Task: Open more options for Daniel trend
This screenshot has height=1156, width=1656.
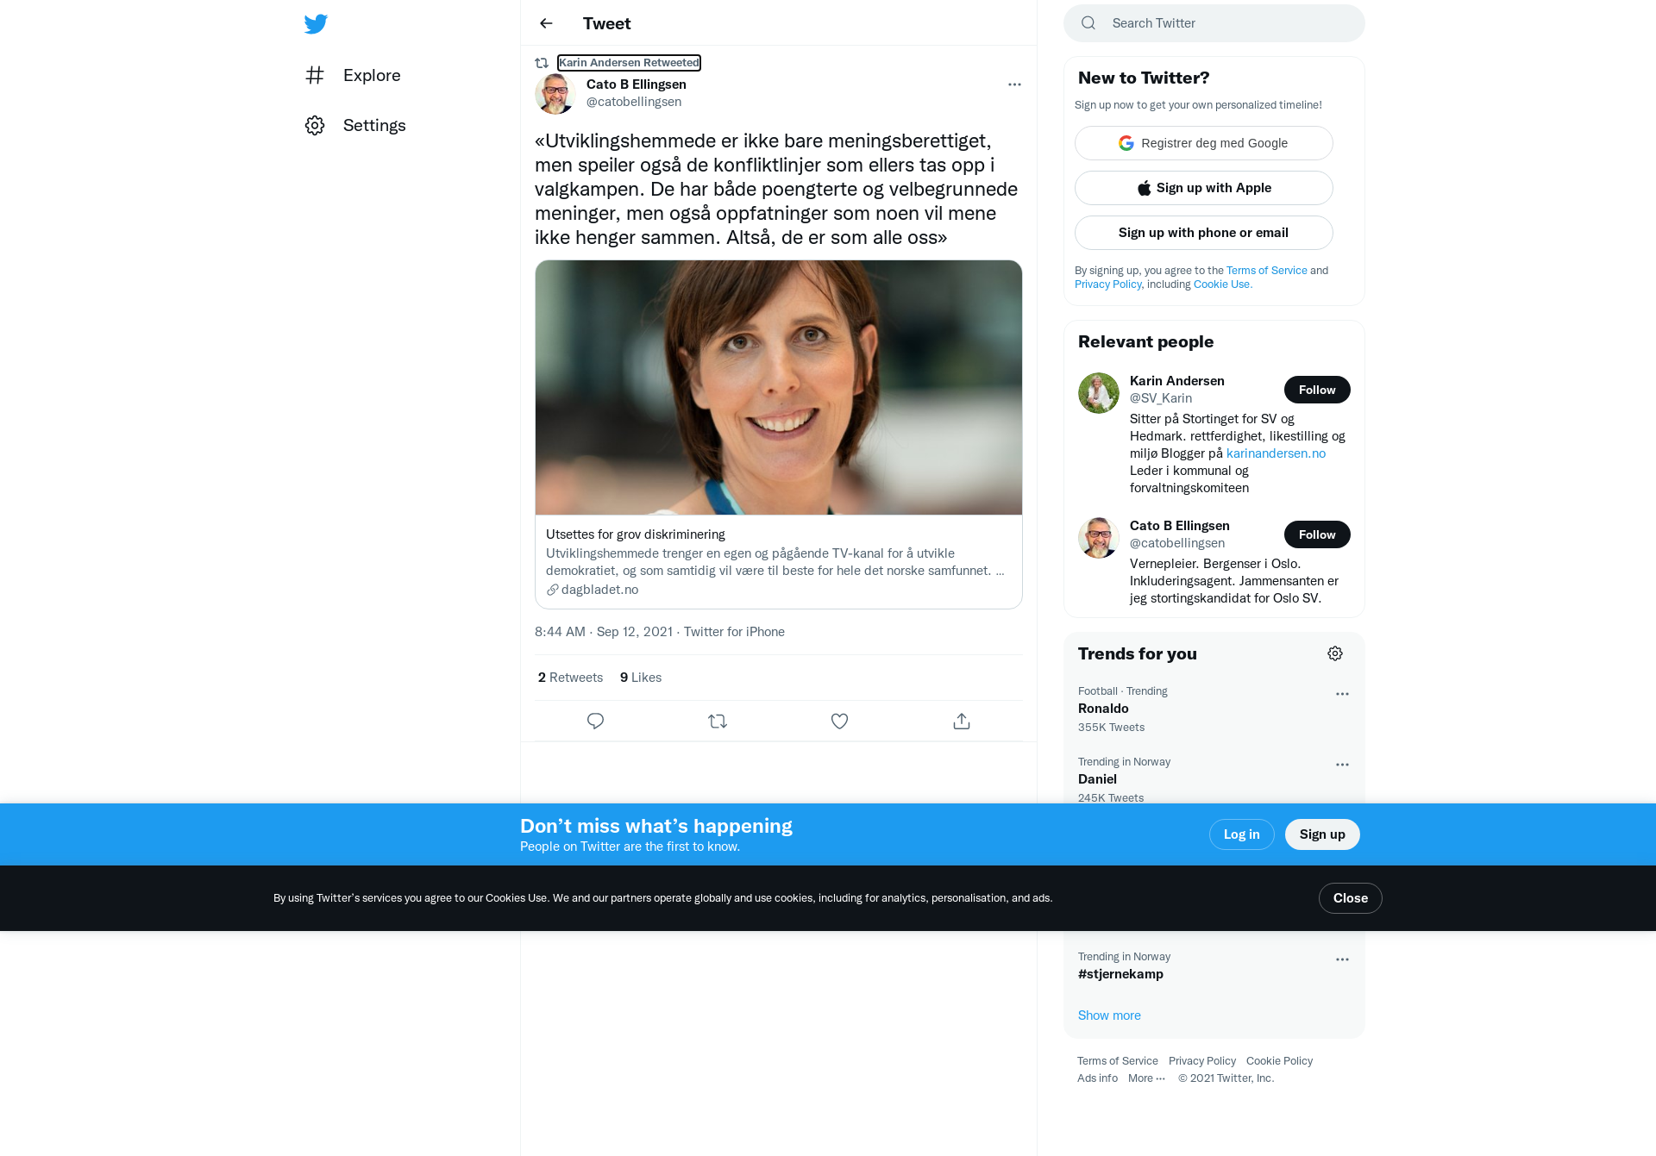Action: coord(1342,765)
